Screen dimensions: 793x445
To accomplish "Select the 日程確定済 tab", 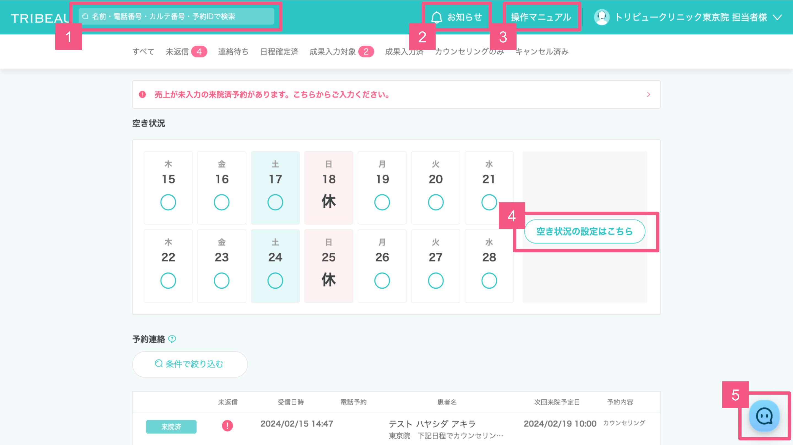I will (279, 52).
